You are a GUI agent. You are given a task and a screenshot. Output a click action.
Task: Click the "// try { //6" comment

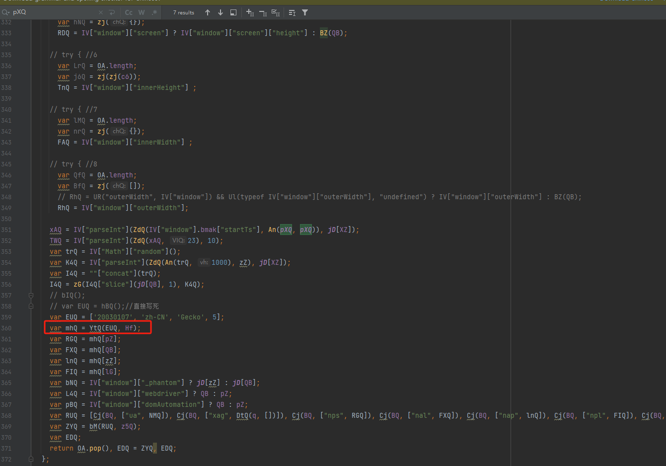click(74, 55)
